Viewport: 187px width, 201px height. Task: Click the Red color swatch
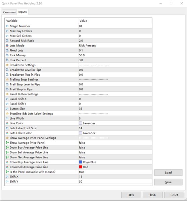(x=81, y=167)
